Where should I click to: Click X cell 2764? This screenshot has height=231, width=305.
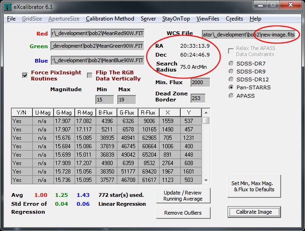point(169,163)
